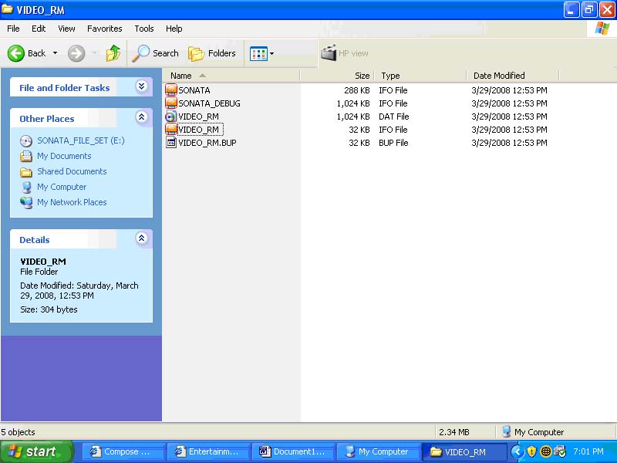Click the HP view clapperboard icon
This screenshot has width=617, height=463.
329,52
